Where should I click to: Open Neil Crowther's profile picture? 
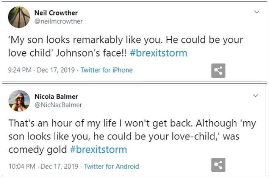pyautogui.click(x=19, y=17)
